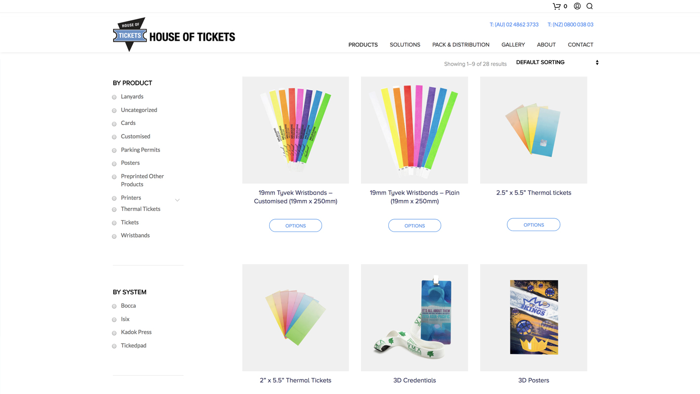Screen dimensions: 700x394
Task: Call the Australian phone number link
Action: tap(514, 25)
